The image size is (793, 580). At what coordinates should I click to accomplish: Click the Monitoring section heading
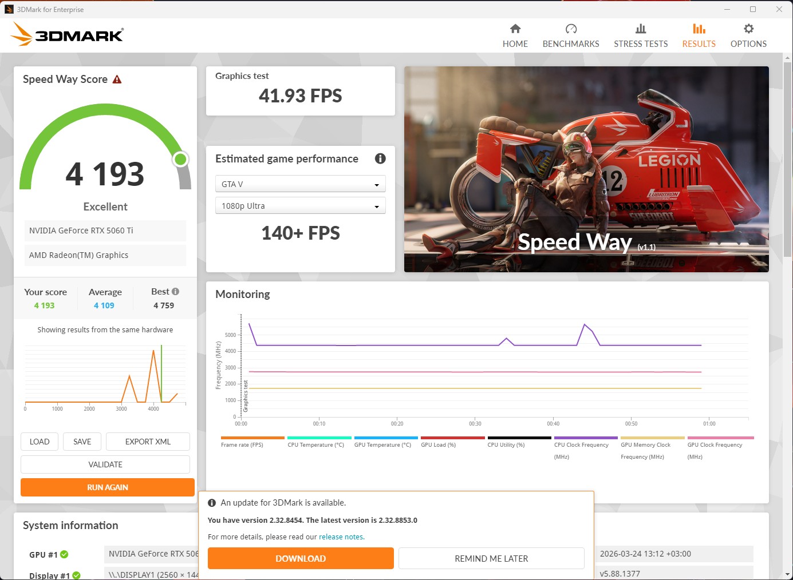243,294
